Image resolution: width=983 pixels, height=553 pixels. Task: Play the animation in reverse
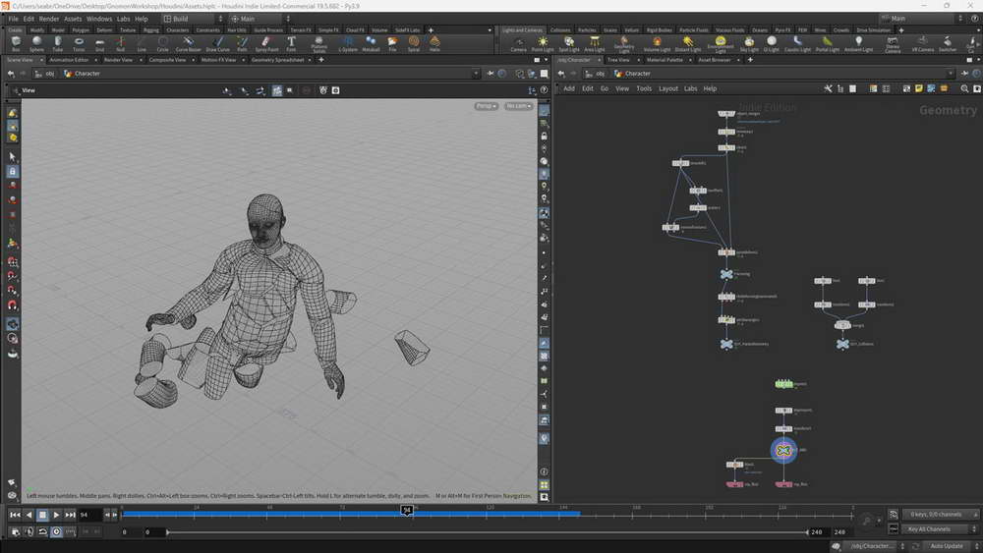[x=29, y=515]
